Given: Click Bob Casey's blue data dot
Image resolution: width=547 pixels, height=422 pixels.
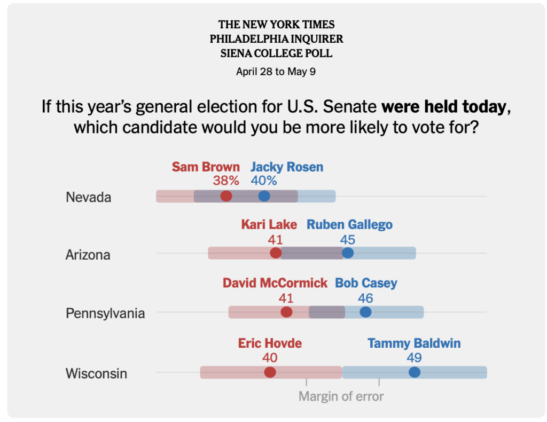Looking at the screenshot, I should (365, 312).
